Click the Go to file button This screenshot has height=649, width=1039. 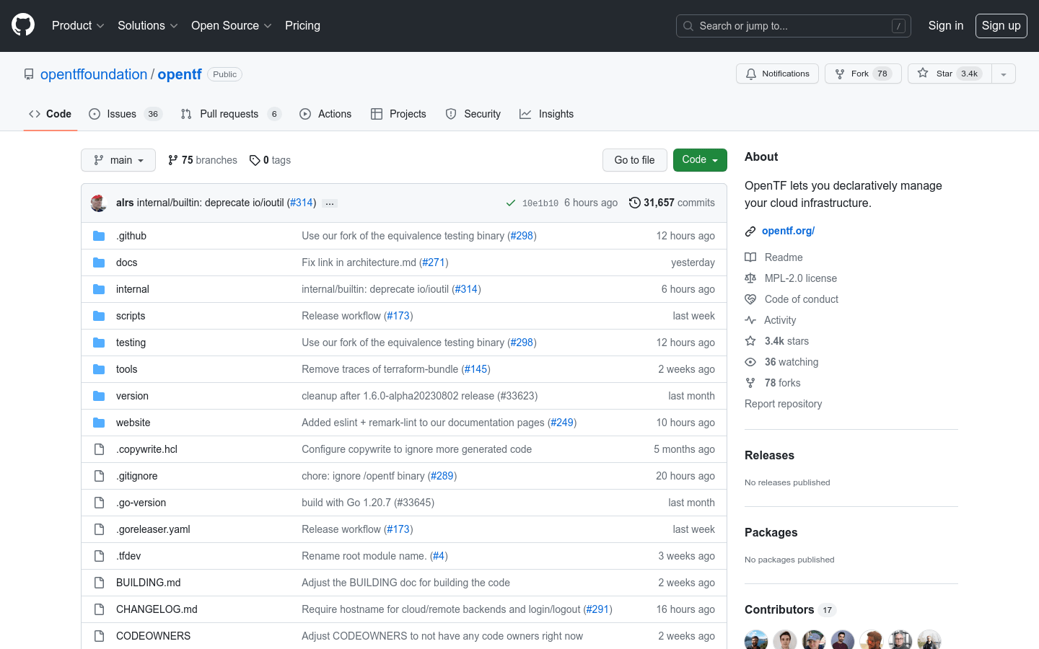click(x=635, y=160)
